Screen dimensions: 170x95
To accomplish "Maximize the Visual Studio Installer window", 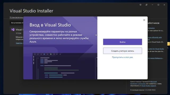I will click(158, 5).
